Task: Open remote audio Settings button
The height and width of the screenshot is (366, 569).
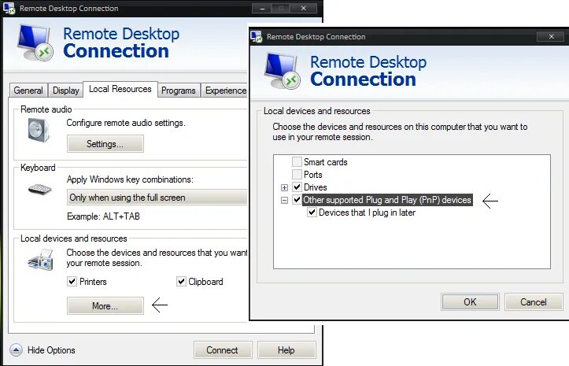Action: click(x=105, y=144)
